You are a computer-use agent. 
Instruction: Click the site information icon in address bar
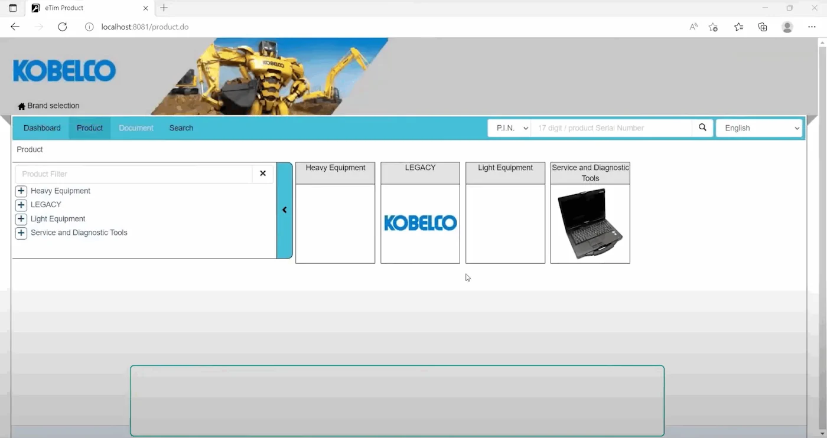click(89, 27)
